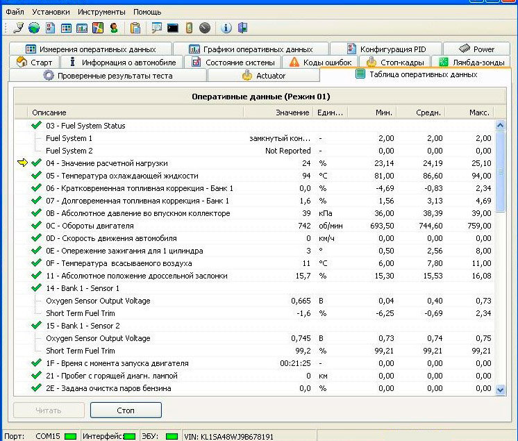Go to the Старт tab
The height and width of the screenshot is (441, 518).
(x=34, y=62)
